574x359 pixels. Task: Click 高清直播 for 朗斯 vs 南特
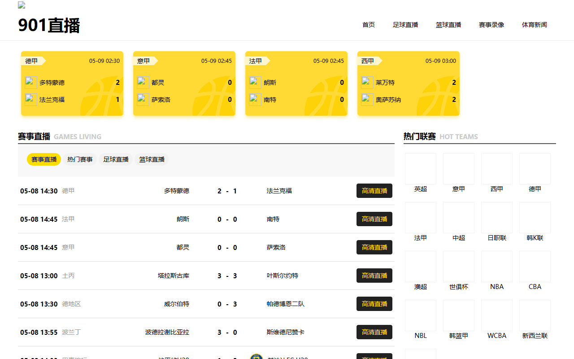click(x=374, y=219)
